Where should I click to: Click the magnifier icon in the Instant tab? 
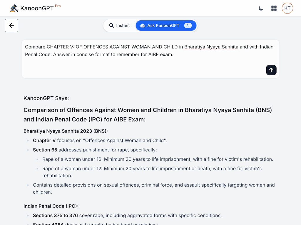pyautogui.click(x=111, y=25)
